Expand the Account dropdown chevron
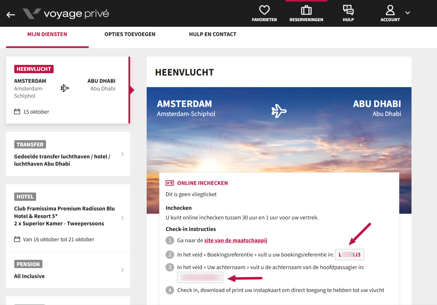 (408, 13)
